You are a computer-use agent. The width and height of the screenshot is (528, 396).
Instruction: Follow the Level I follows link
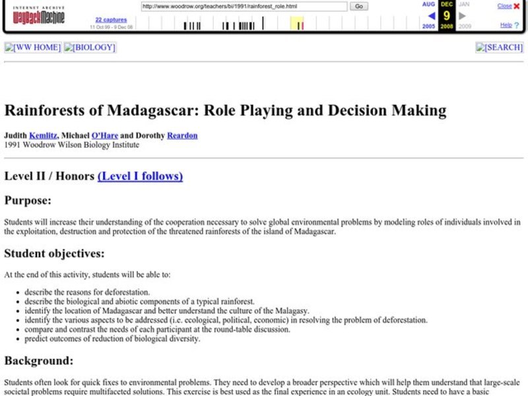141,177
